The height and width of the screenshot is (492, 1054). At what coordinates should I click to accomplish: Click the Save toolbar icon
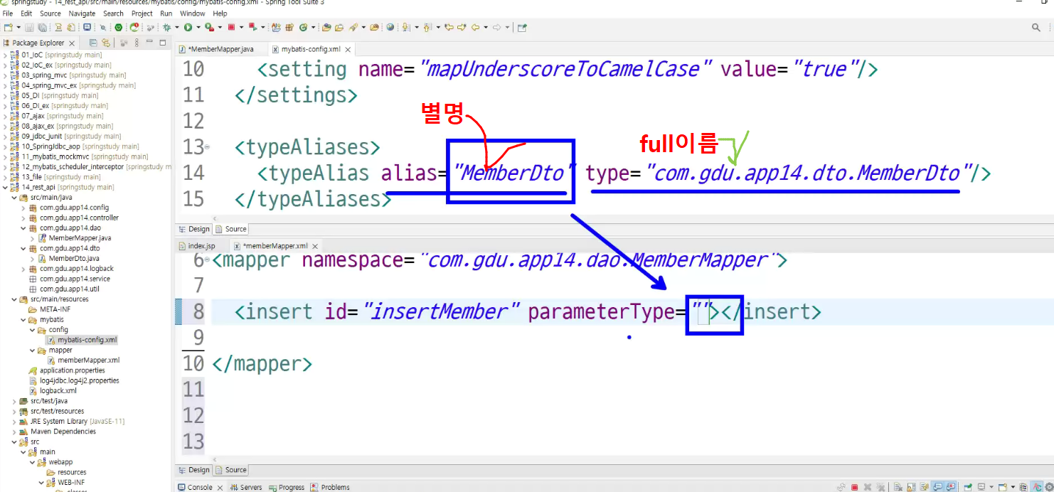(29, 28)
